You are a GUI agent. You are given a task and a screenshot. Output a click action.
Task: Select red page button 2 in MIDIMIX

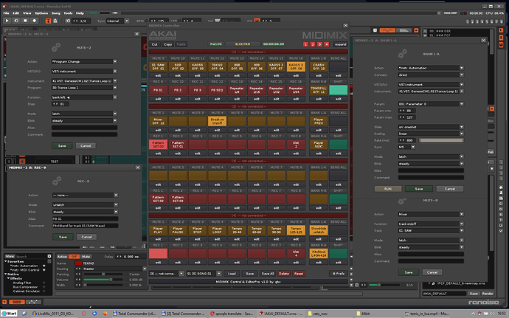[313, 44]
